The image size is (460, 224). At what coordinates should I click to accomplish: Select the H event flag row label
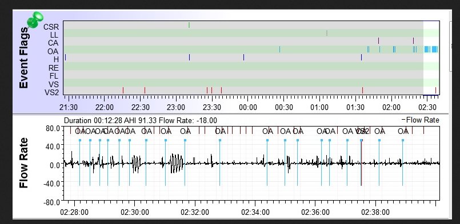[56, 59]
